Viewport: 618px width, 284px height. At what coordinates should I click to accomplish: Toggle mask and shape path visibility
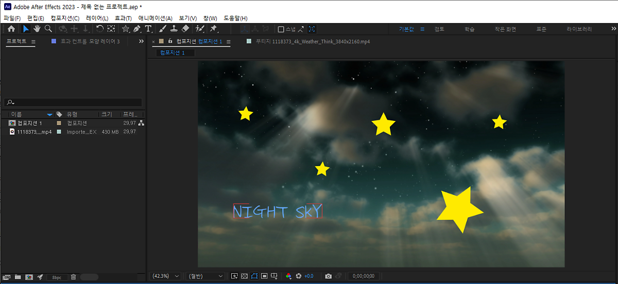(254, 276)
